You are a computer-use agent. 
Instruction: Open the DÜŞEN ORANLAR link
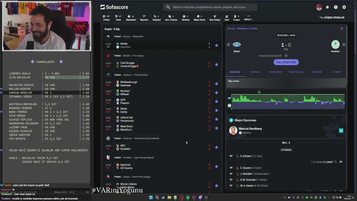pyautogui.click(x=332, y=18)
